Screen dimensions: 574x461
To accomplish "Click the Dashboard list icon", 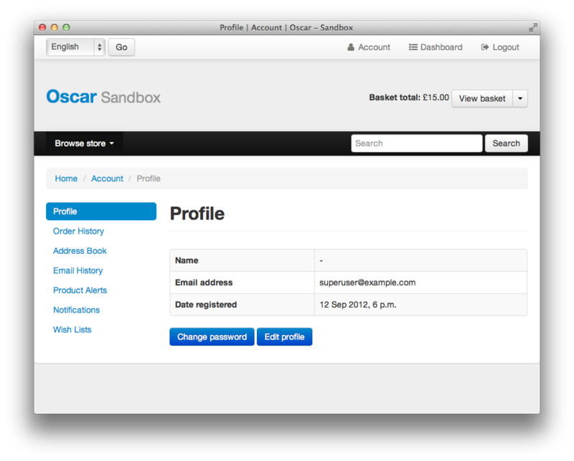I will [413, 47].
